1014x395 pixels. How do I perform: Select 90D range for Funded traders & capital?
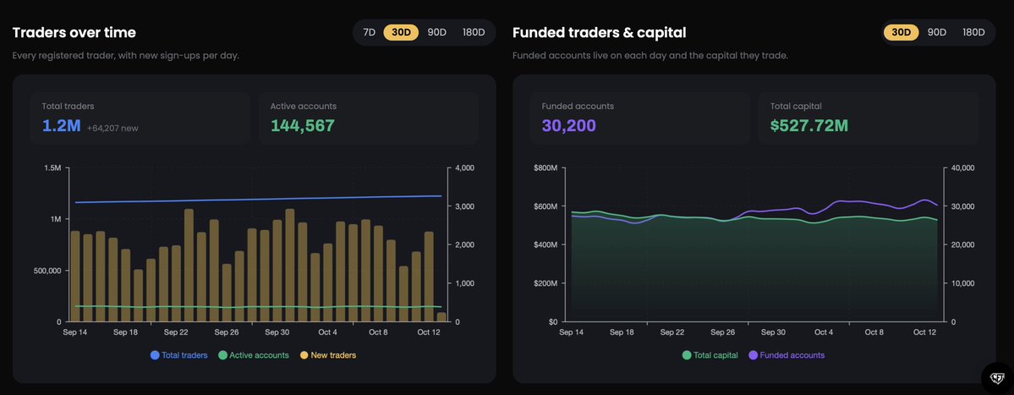(936, 32)
